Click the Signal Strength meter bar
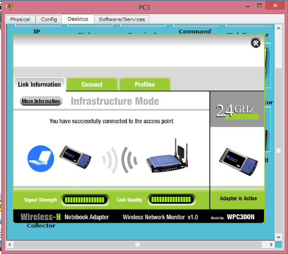This screenshot has height=254, width=288. (x=85, y=200)
